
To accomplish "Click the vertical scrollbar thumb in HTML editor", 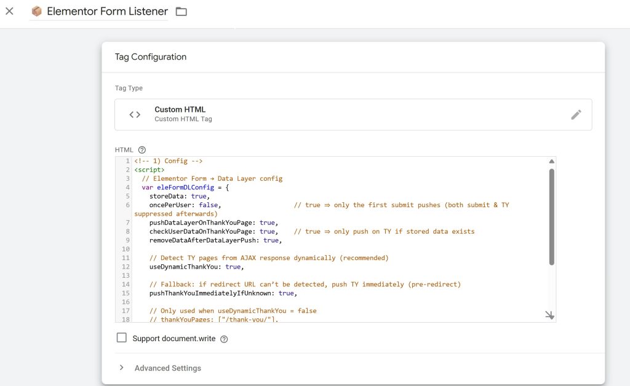I will pos(552,217).
